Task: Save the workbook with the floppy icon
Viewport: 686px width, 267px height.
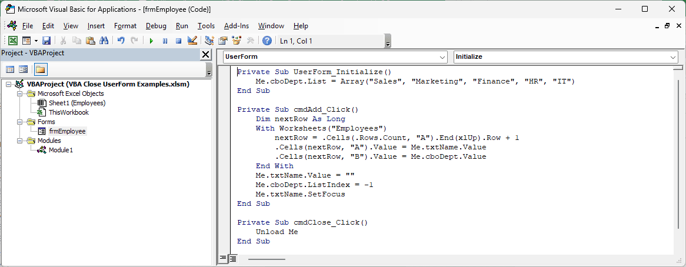Action: [x=46, y=41]
